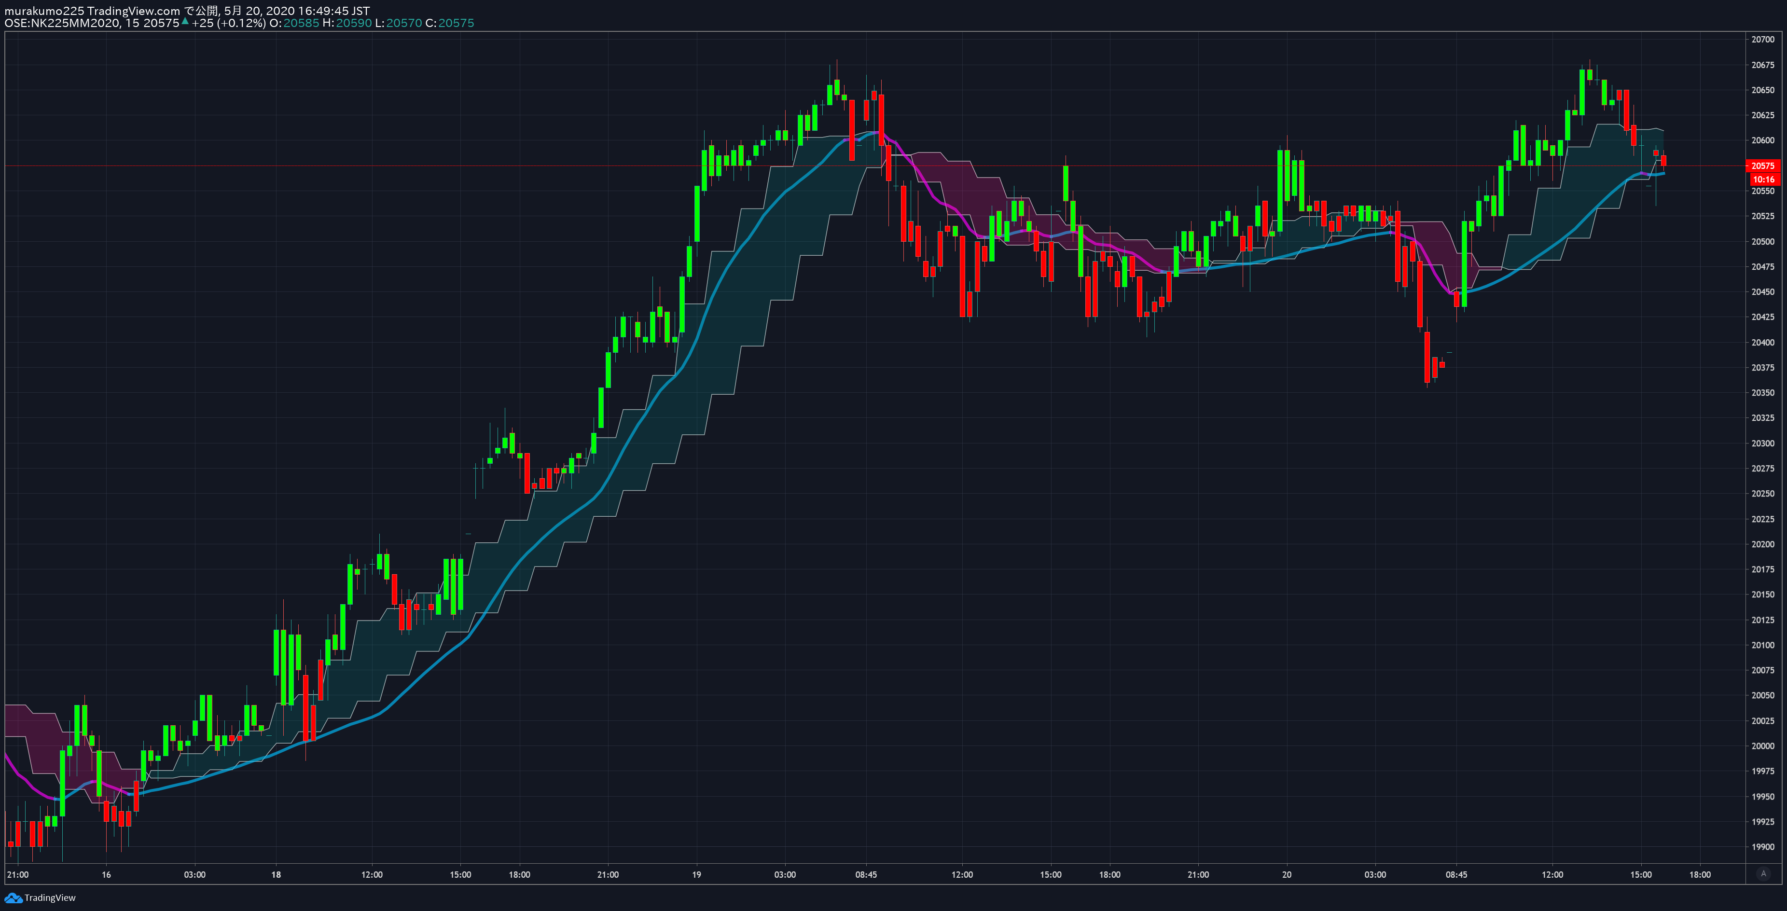Click the 20675 price axis label
This screenshot has height=911, width=1787.
pos(1763,65)
